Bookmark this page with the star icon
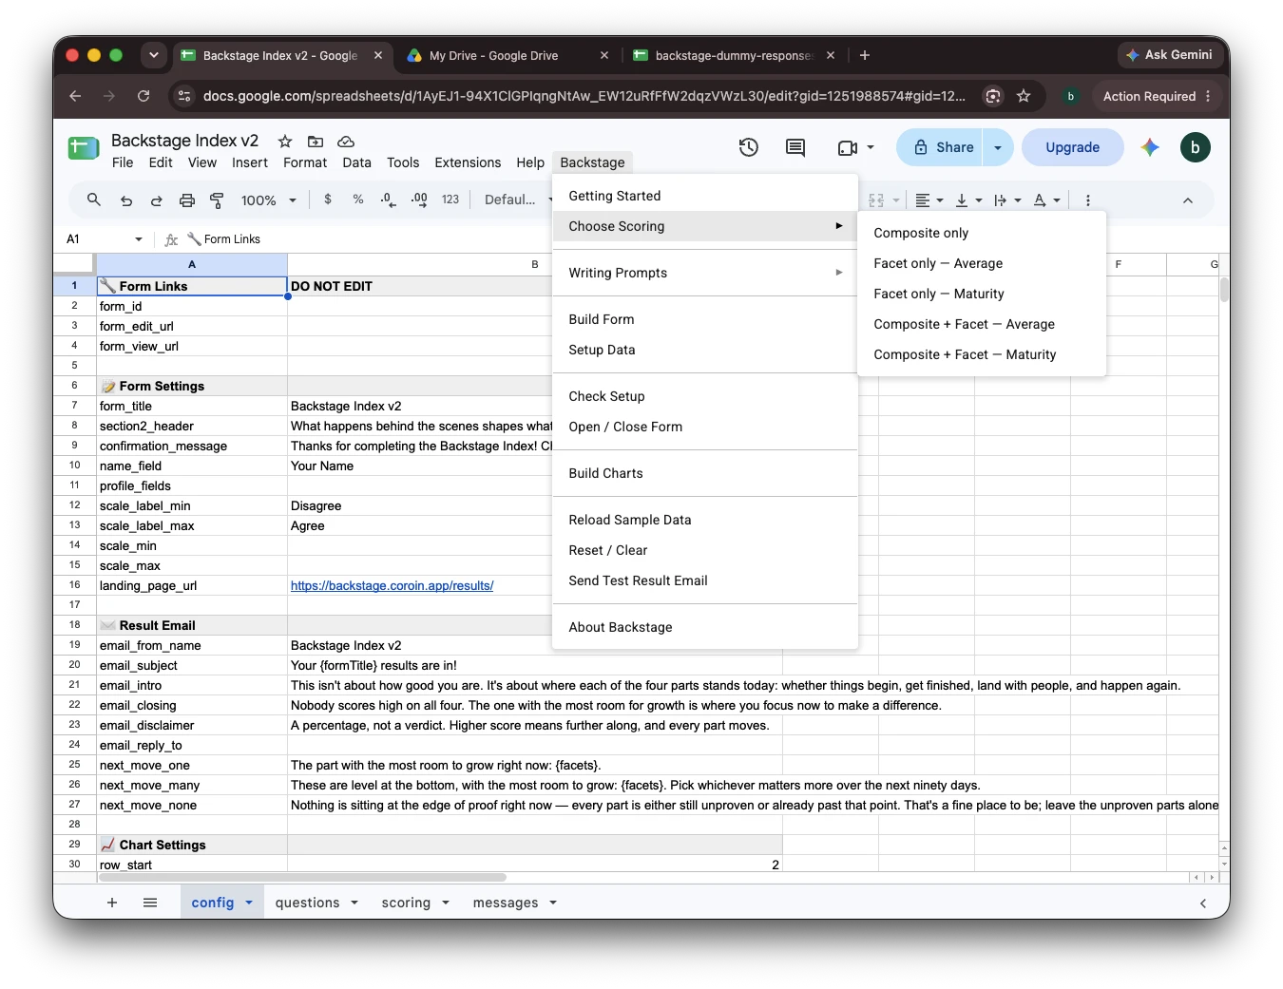The height and width of the screenshot is (989, 1283). pos(1024,96)
